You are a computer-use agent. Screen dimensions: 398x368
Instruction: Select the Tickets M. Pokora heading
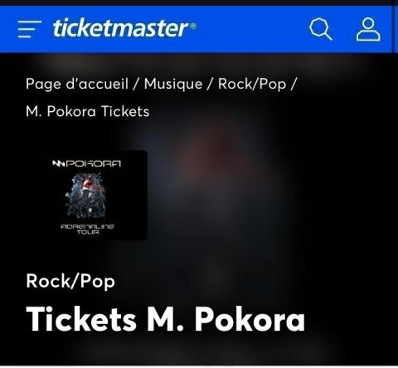click(x=166, y=319)
